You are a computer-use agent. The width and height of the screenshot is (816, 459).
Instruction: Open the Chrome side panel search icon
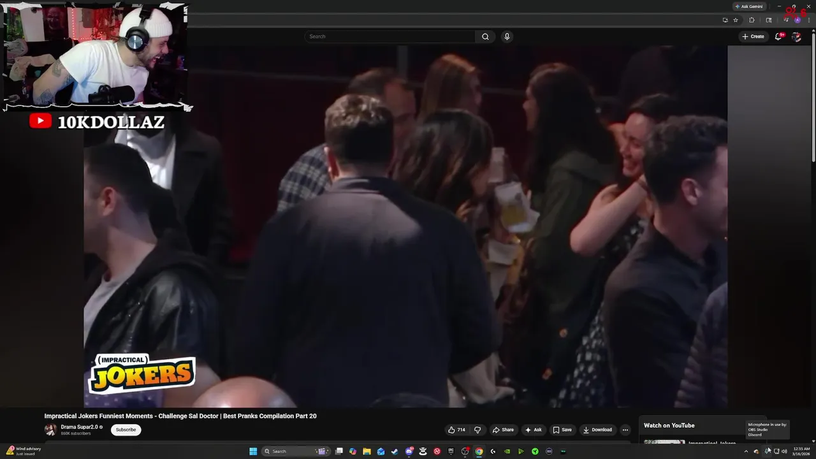[769, 20]
